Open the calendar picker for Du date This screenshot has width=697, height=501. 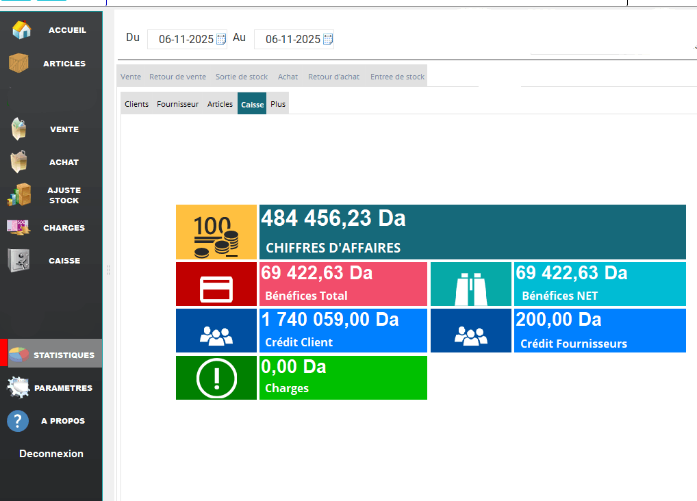pyautogui.click(x=221, y=40)
